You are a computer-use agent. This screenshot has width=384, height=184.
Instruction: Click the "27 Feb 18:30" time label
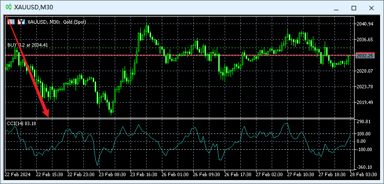pos(332,175)
